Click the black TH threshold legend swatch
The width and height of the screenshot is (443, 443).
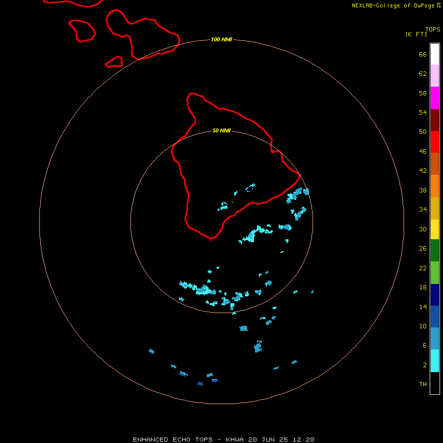[x=435, y=383]
